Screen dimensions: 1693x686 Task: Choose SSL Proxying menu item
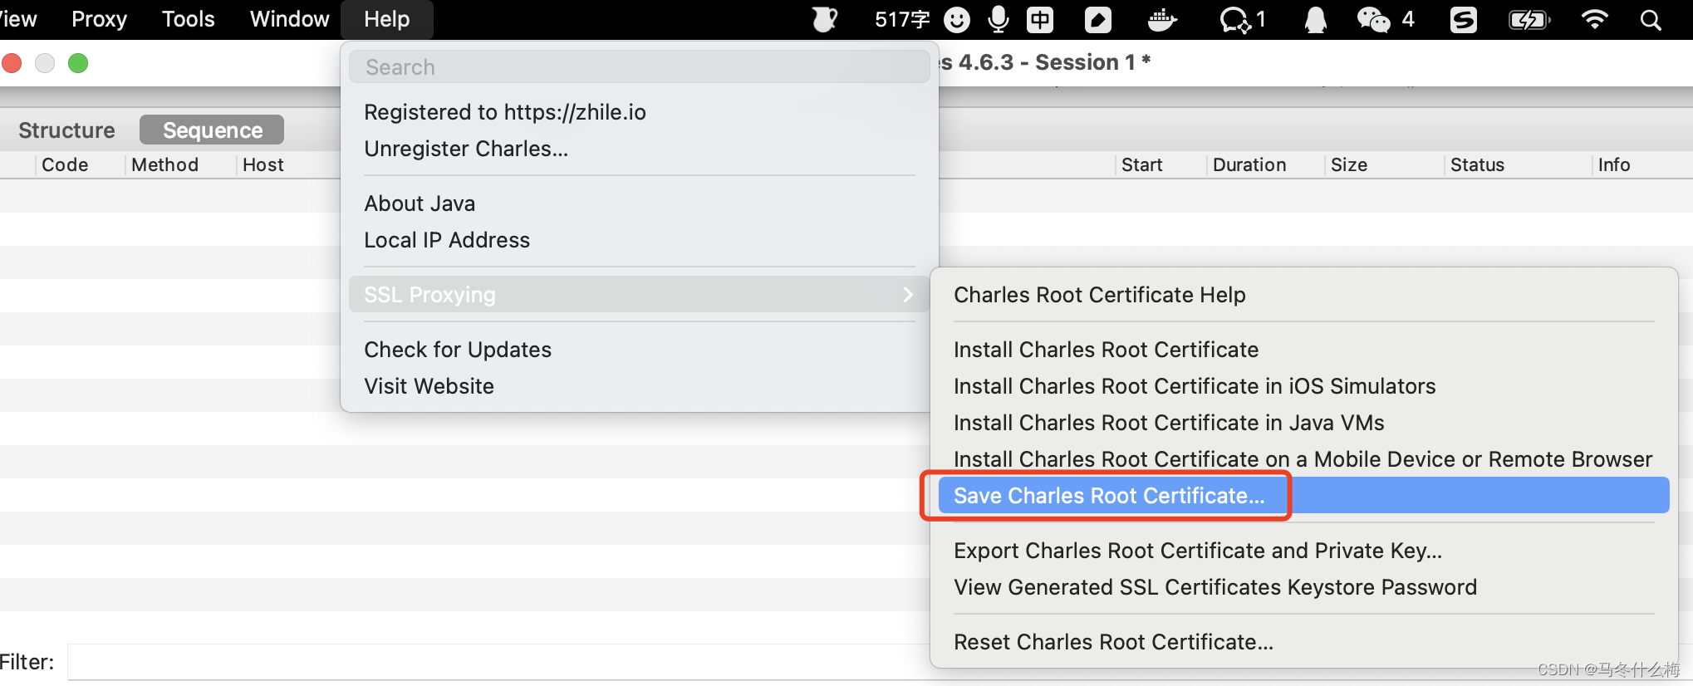(x=639, y=294)
